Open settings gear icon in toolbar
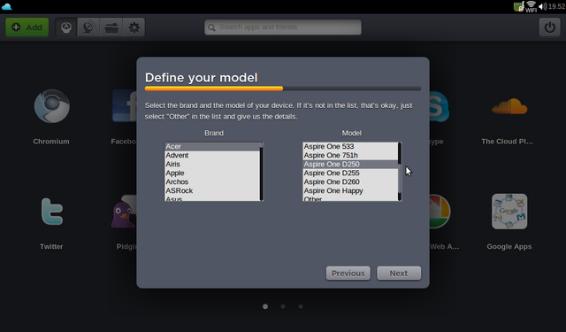 tap(134, 27)
